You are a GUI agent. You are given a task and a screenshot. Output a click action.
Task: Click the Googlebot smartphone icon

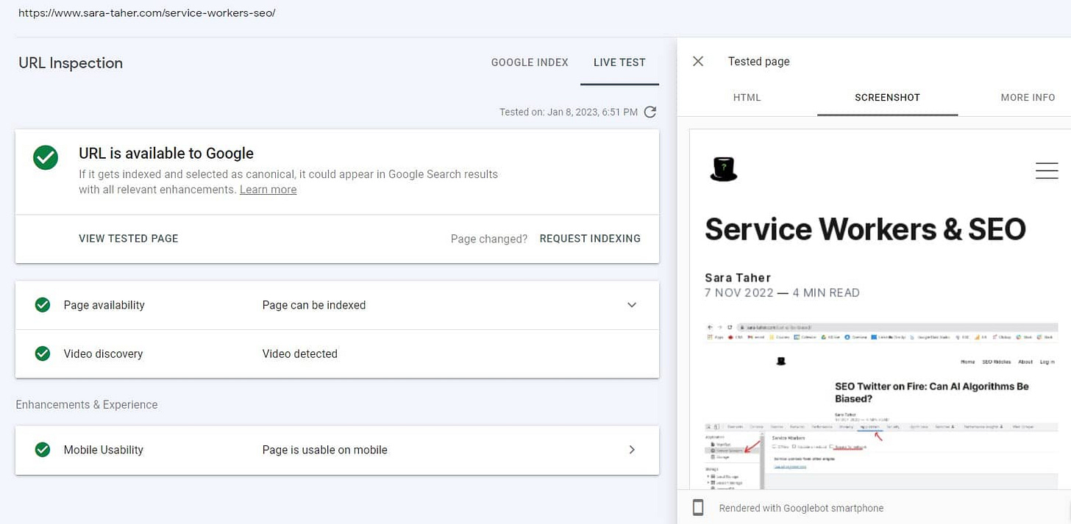tap(697, 507)
